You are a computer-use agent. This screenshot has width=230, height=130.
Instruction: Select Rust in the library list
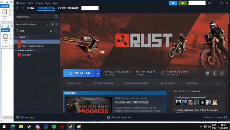coord(37,42)
